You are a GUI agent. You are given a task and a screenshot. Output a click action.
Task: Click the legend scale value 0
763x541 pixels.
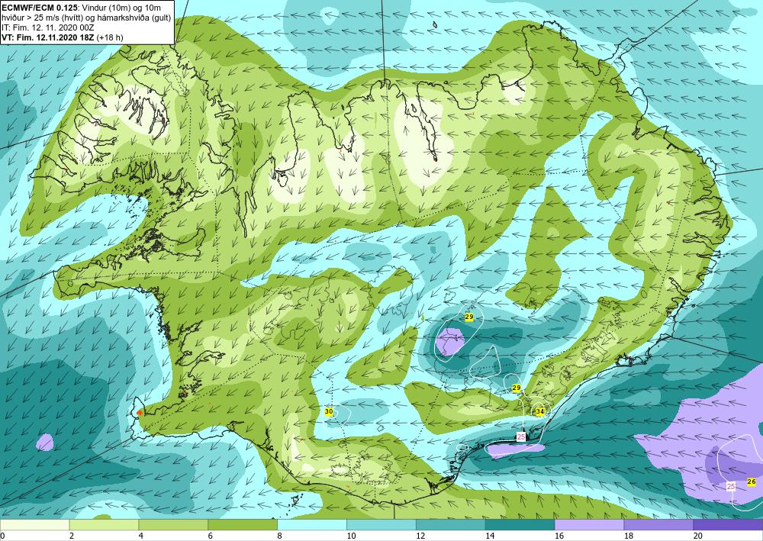click(2, 536)
